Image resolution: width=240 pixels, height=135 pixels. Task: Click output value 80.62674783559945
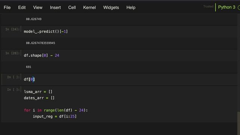pyautogui.click(x=40, y=43)
